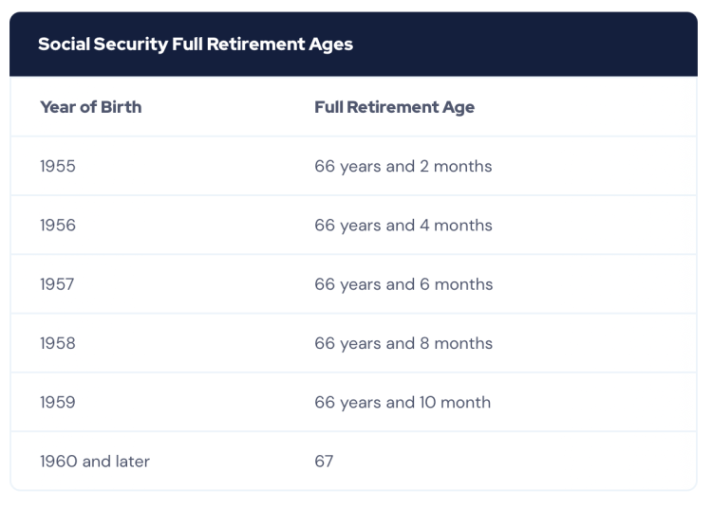Select the 1957 birth year cell
The height and width of the screenshot is (508, 712).
click(57, 284)
